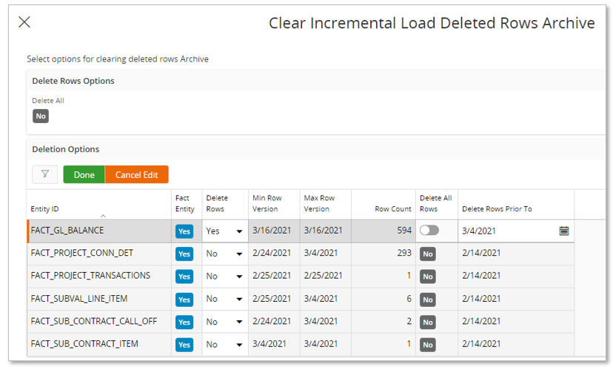The height and width of the screenshot is (367, 613).
Task: Click the Entity ID sort arrow
Action: [103, 216]
